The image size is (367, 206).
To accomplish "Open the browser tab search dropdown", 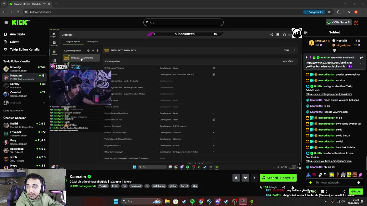I will click(4, 4).
